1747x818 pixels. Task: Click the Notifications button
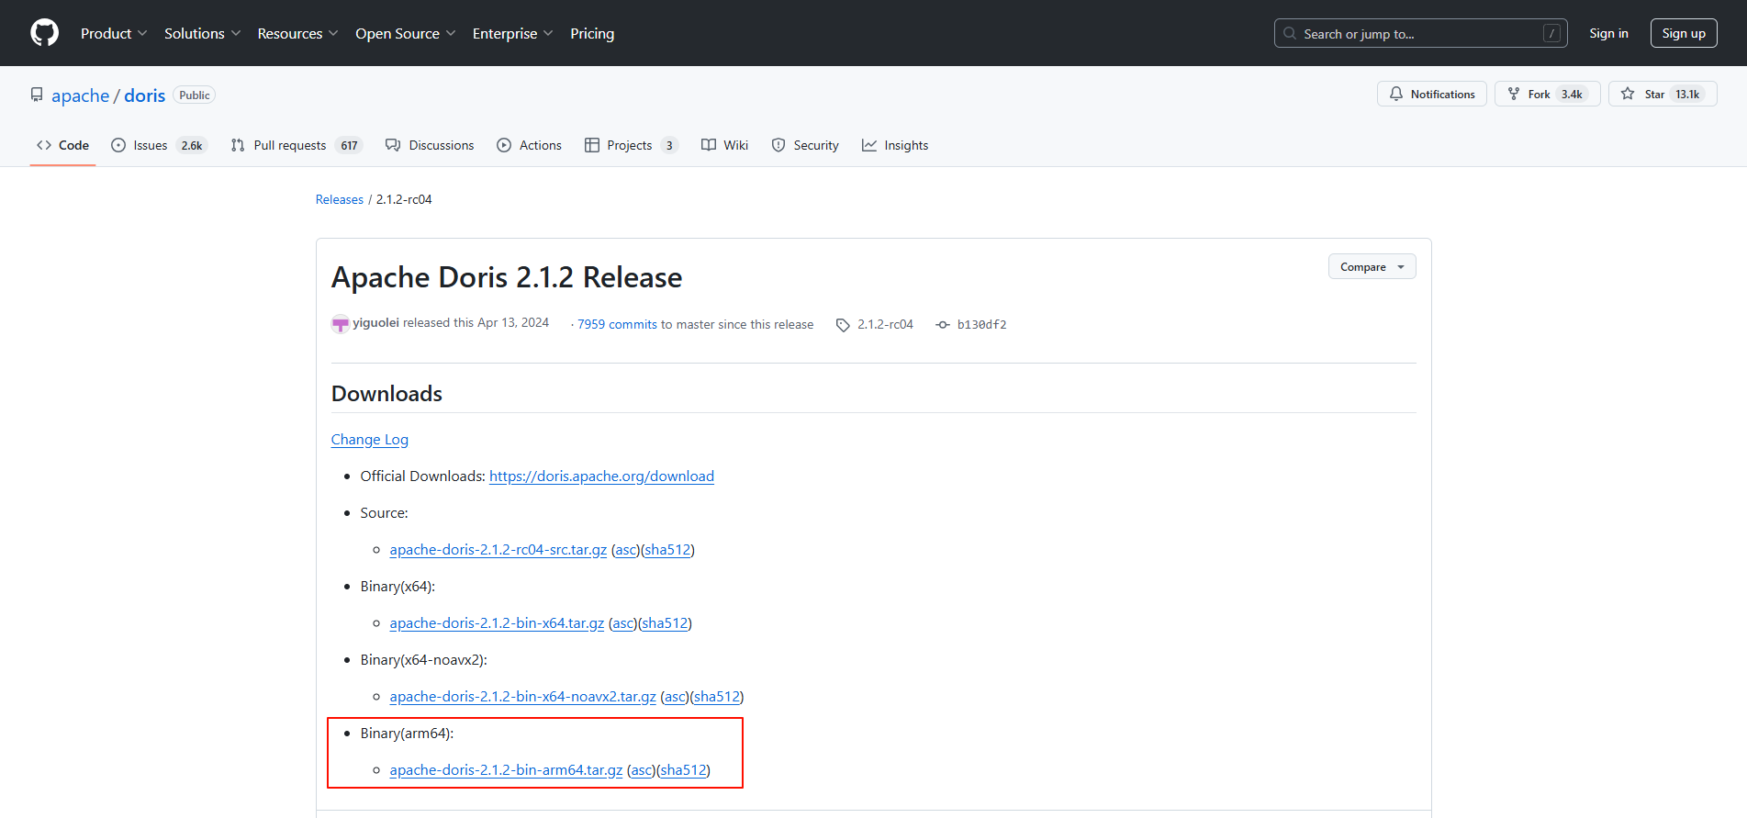(1431, 94)
